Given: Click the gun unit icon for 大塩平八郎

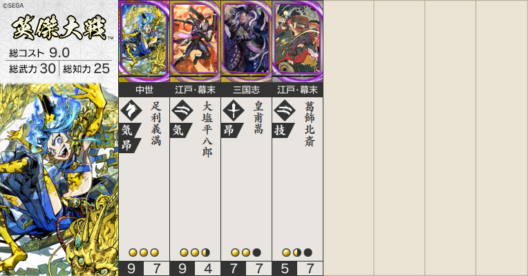Looking at the screenshot, I should (182, 110).
